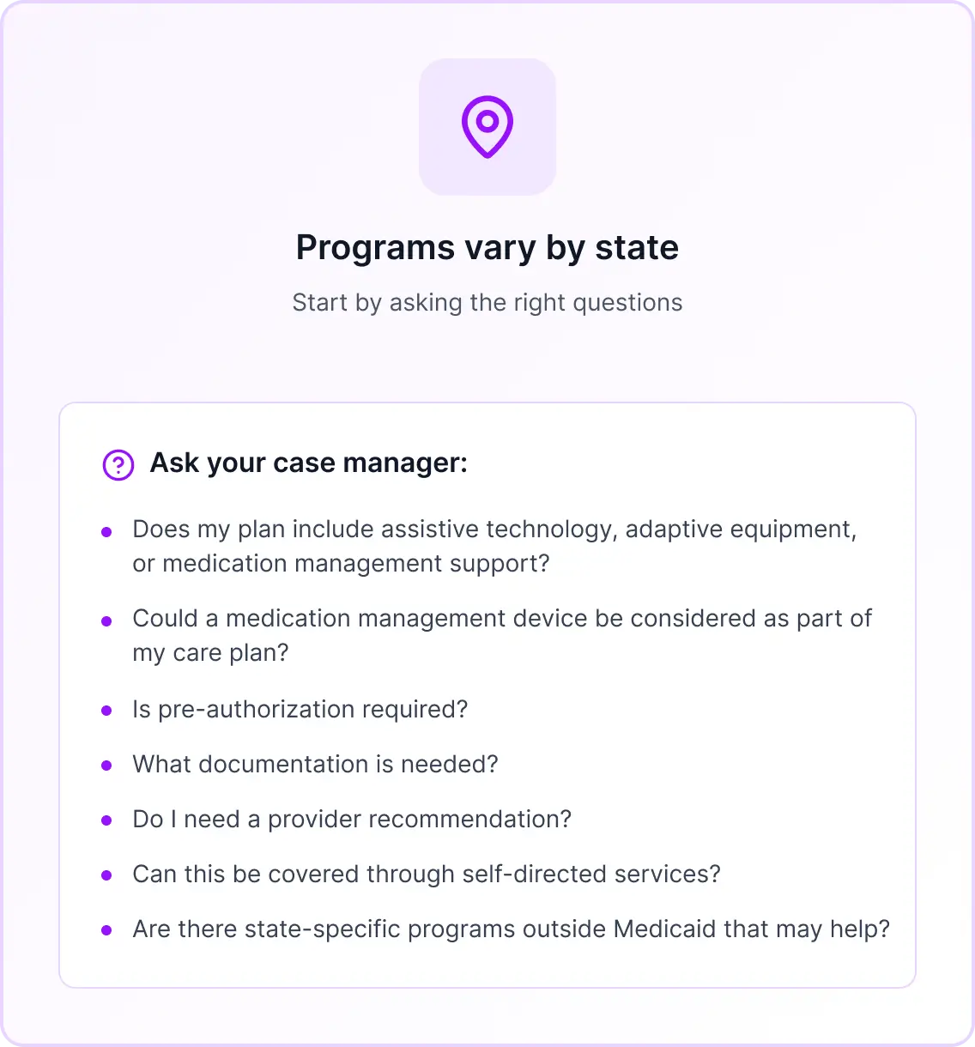Click the 'Programs vary by state' heading
Viewport: 975px width, 1047px height.
coord(487,248)
